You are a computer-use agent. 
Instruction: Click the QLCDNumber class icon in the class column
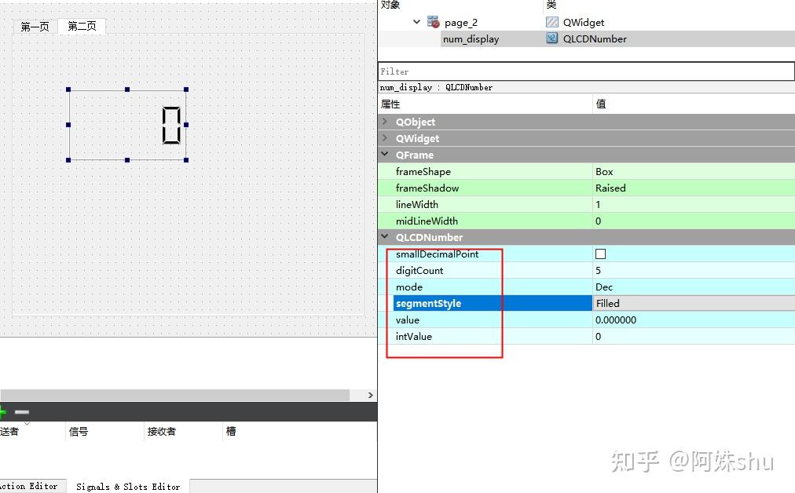point(552,38)
